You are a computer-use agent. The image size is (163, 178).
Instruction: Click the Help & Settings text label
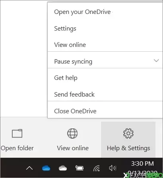(128, 148)
